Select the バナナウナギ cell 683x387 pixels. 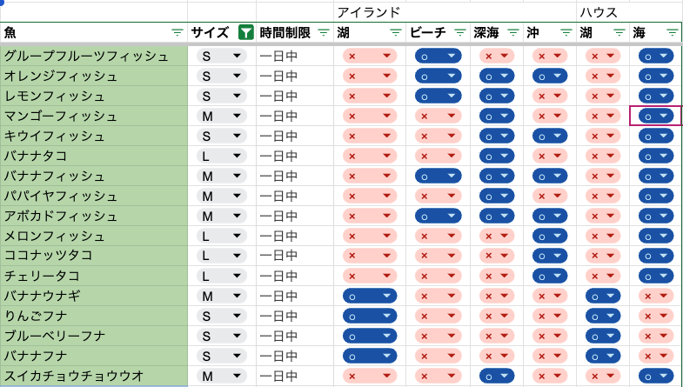pos(94,297)
